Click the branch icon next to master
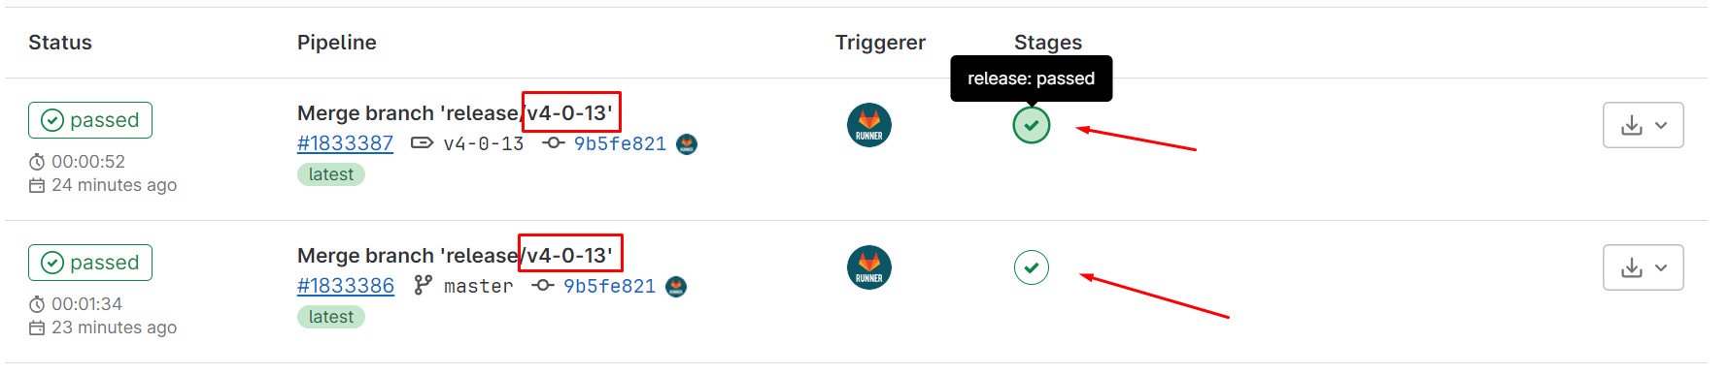This screenshot has width=1730, height=375. (x=423, y=285)
